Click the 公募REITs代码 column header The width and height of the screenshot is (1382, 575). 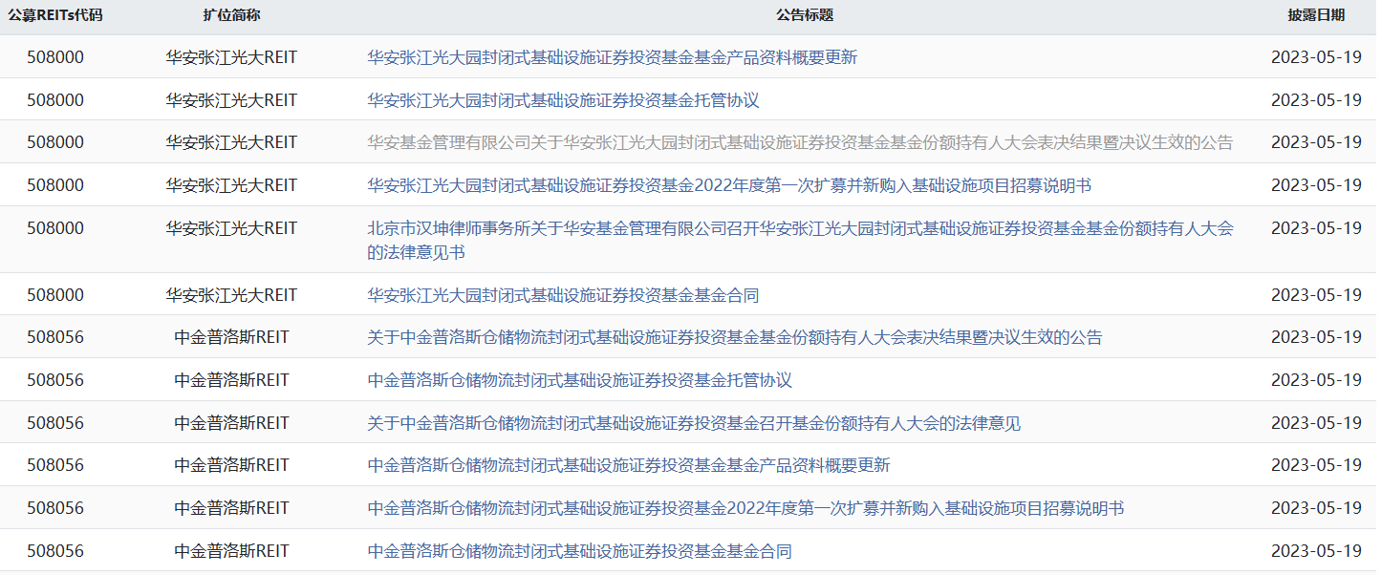point(55,15)
